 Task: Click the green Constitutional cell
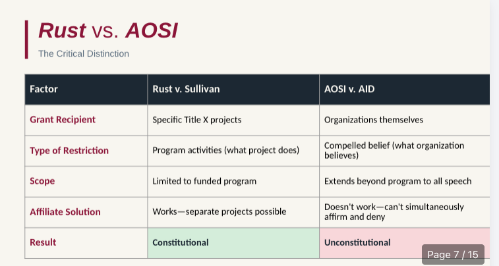(x=233, y=243)
